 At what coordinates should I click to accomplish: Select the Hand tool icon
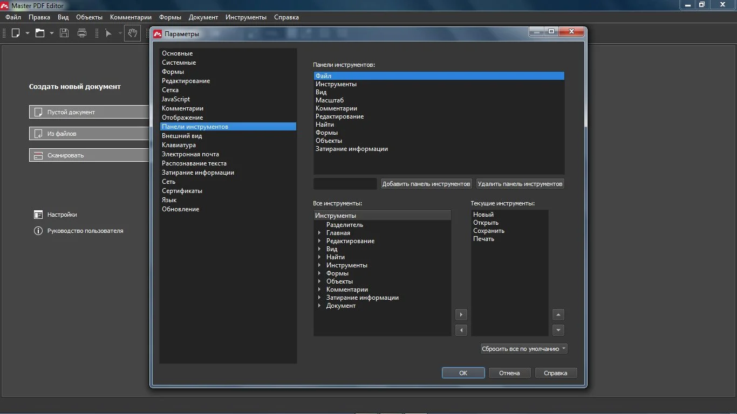tap(132, 33)
